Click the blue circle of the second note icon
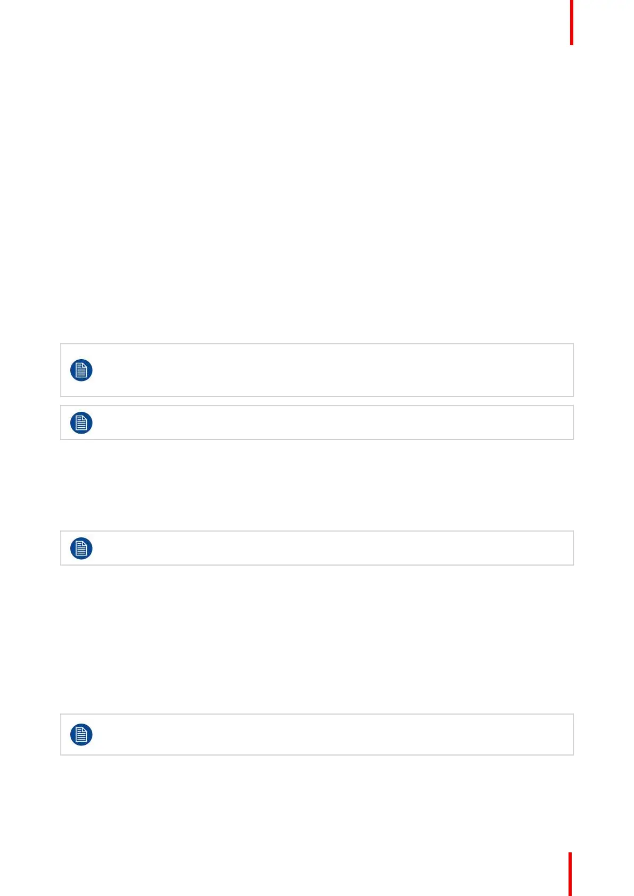Image resolution: width=634 pixels, height=896 pixels. [81, 423]
